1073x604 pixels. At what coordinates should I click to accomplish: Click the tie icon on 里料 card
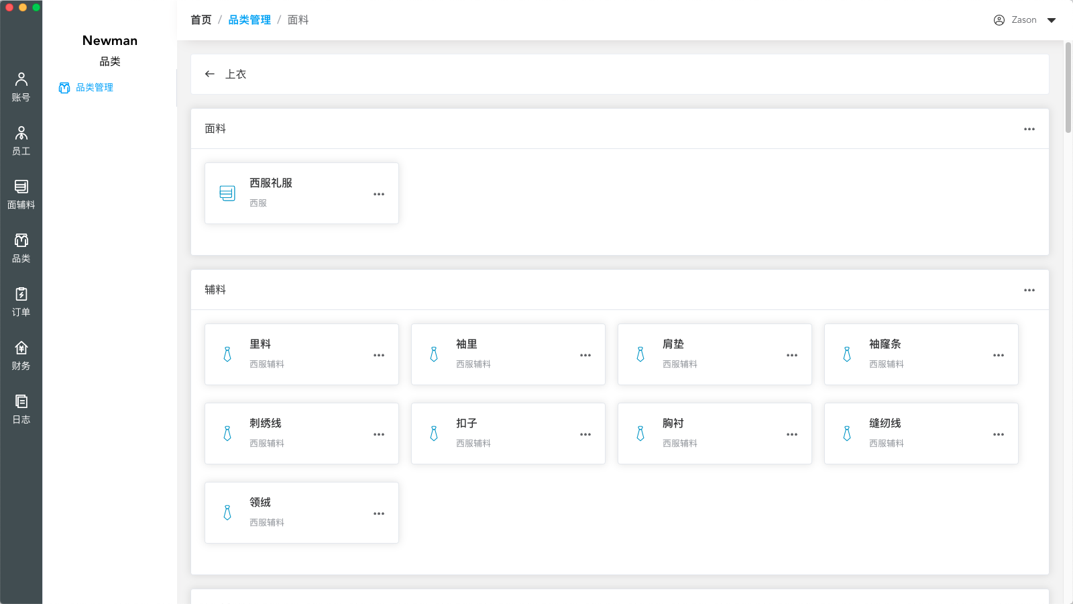click(227, 354)
